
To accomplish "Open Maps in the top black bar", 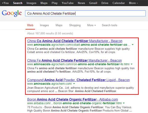I will point(44,3).
